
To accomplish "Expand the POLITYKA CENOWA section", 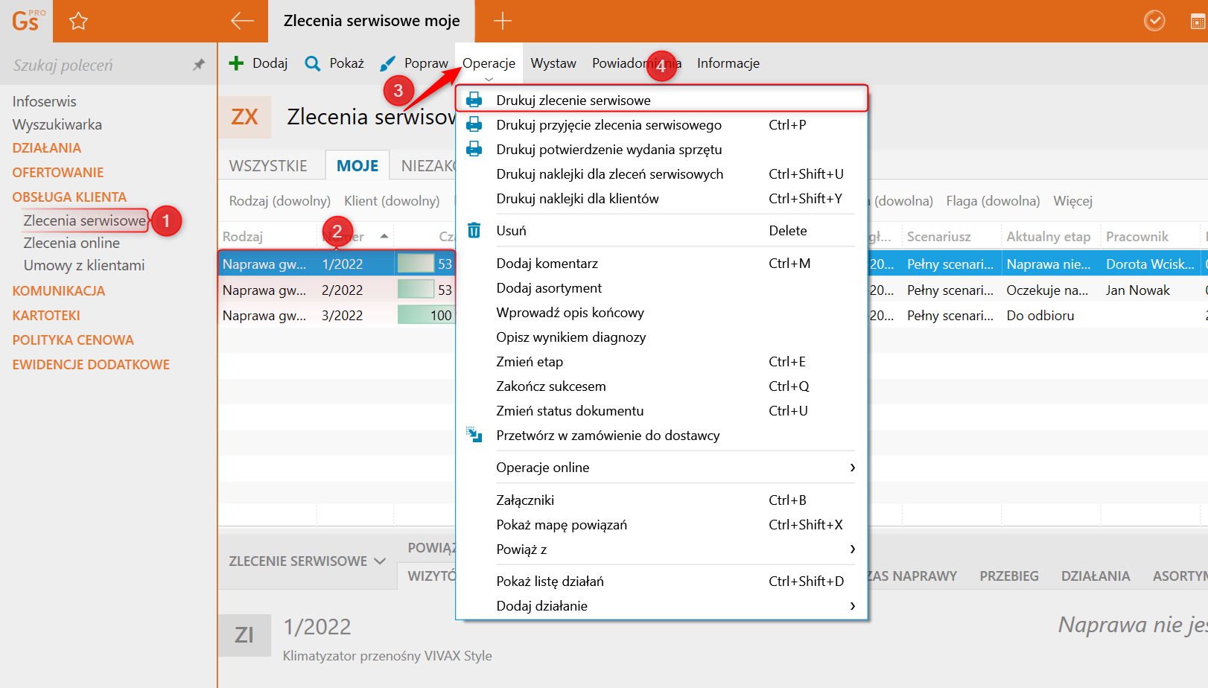I will pos(73,340).
